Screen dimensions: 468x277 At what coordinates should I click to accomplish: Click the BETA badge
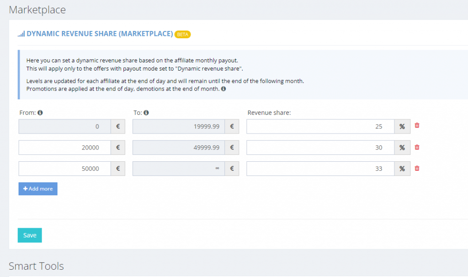182,35
